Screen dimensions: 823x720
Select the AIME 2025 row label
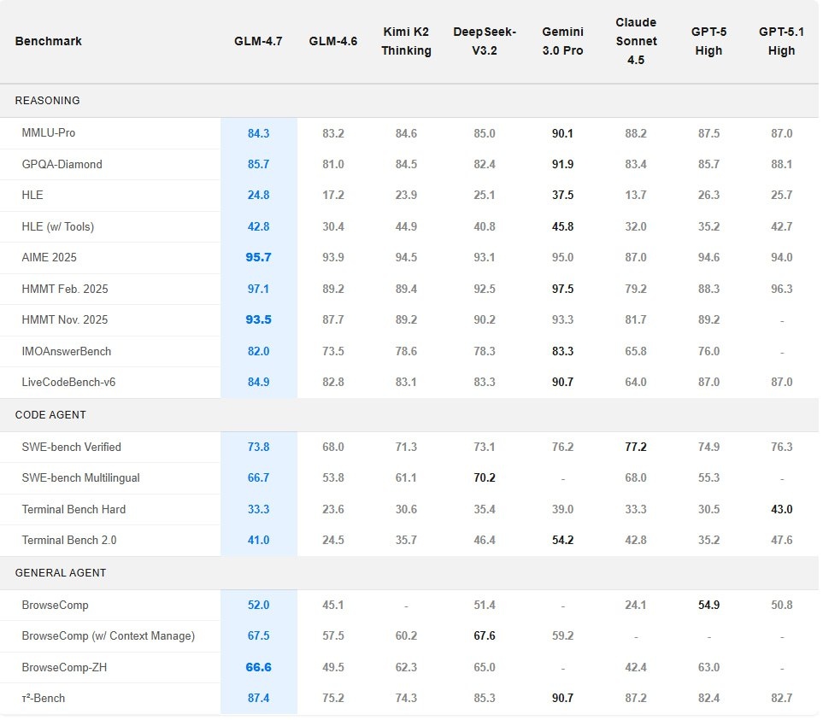pyautogui.click(x=49, y=257)
